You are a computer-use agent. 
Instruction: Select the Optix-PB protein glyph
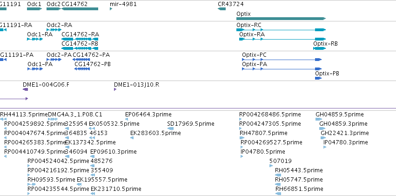318,78
